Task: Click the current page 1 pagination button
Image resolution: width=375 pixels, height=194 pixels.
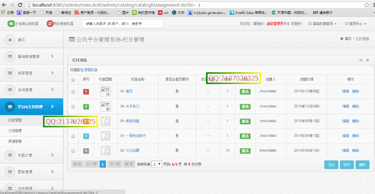Action: coord(102,164)
